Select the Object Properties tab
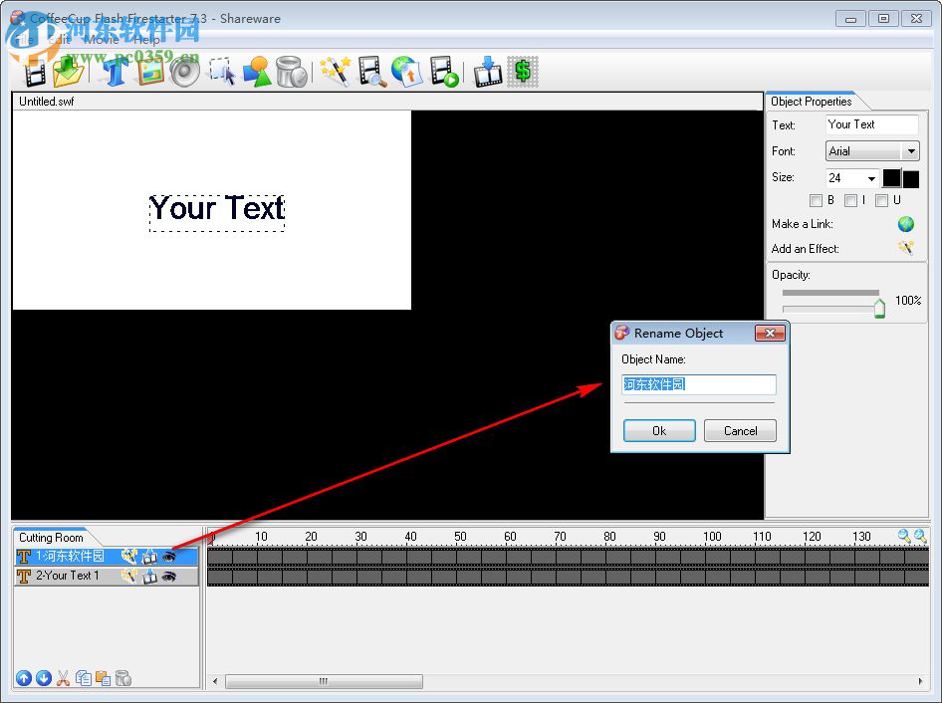Screen dimensions: 942x703 click(811, 102)
